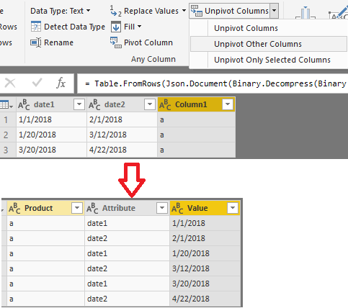Open the Attribute column filter dropdown
This screenshot has height=308, width=348.
(162, 208)
